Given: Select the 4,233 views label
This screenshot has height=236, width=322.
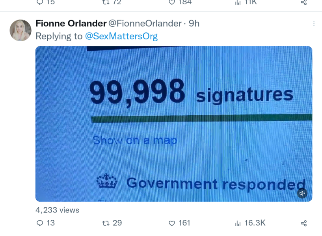Looking at the screenshot, I should click(57, 210).
